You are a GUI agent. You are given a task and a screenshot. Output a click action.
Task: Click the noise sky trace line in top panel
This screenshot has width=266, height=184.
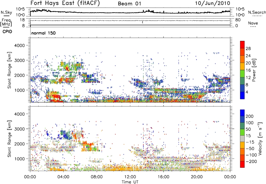click(130, 12)
